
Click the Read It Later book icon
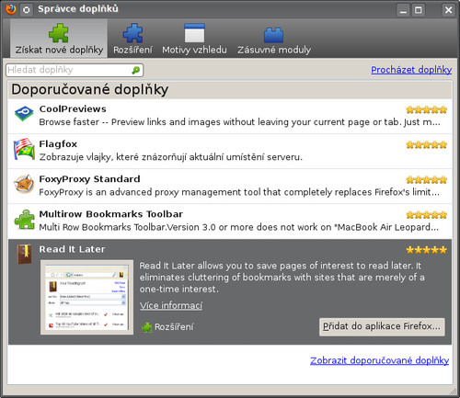25,254
